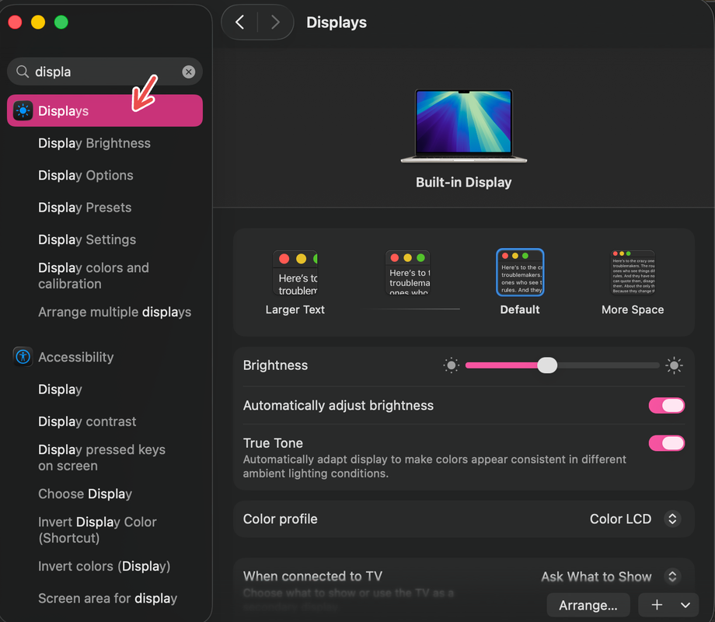Open Display Options search result
Screen dimensions: 715x622
point(85,175)
